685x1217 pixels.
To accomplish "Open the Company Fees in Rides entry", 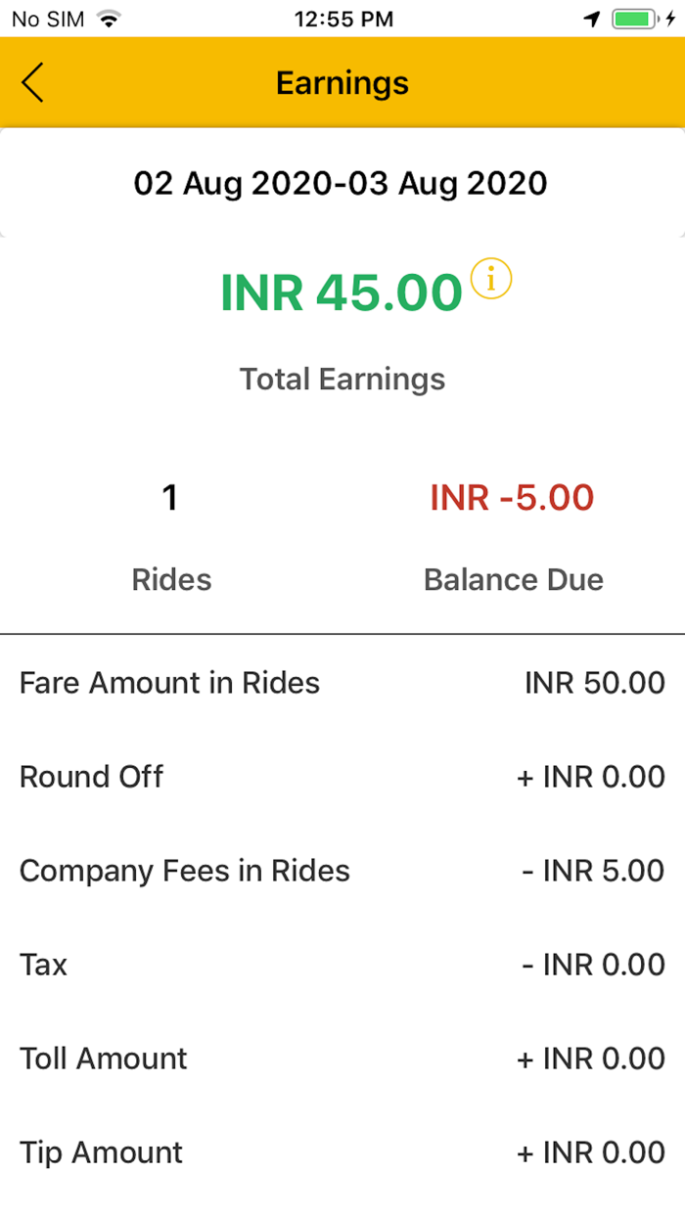I will tap(342, 870).
